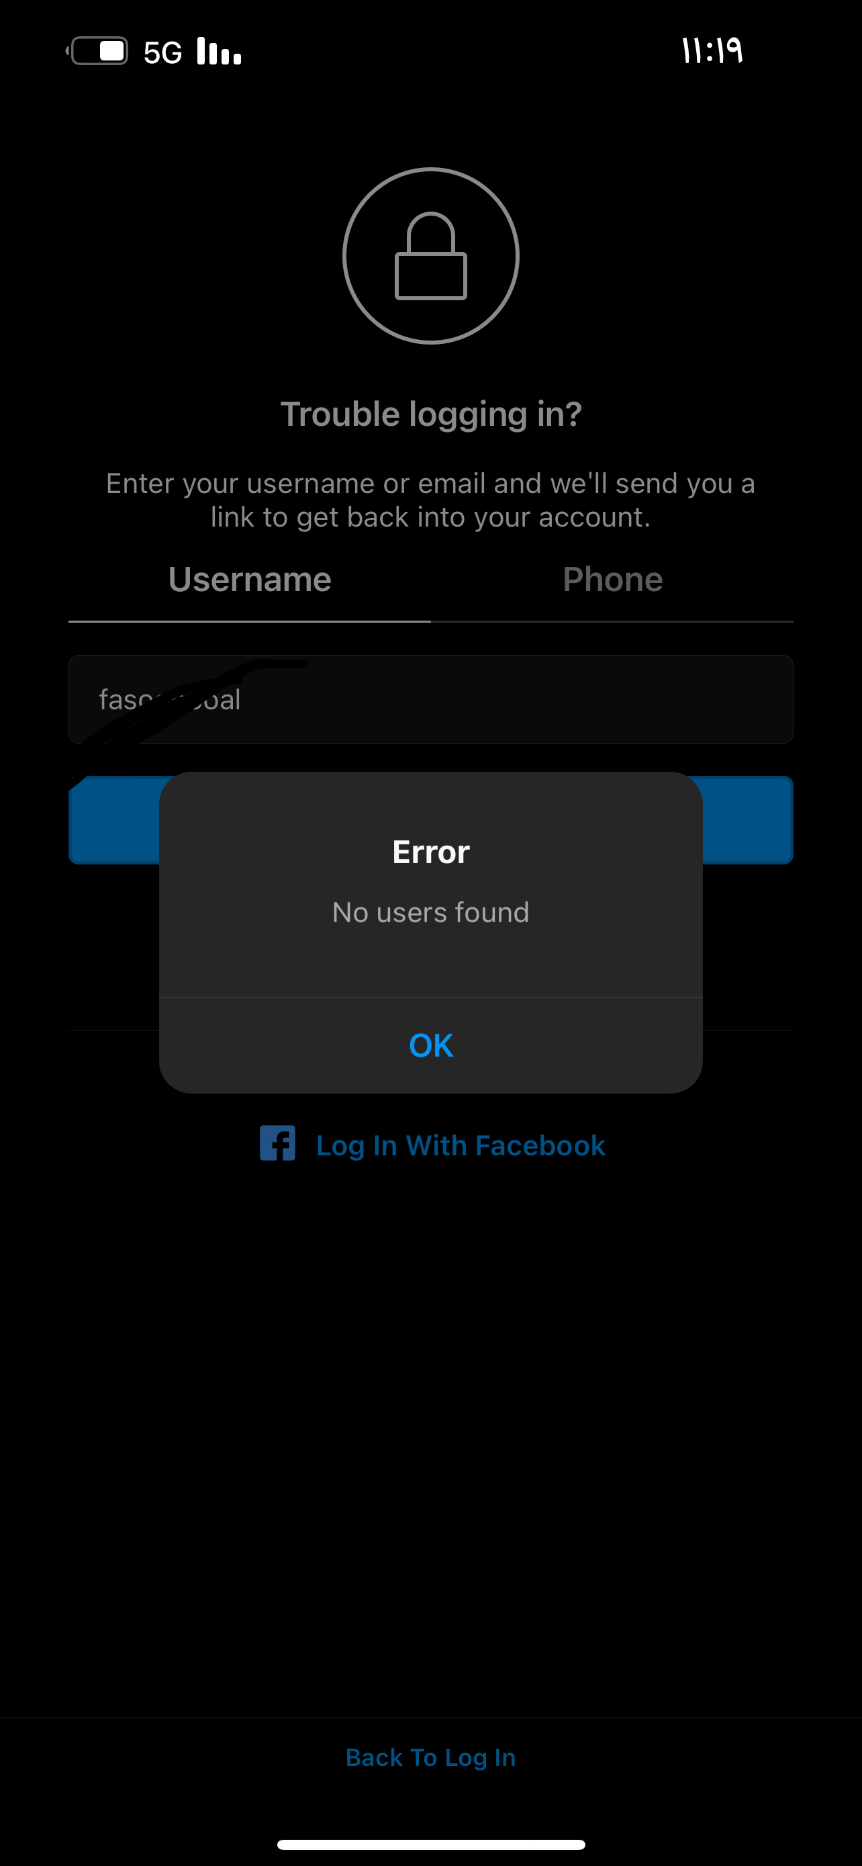
Task: Click the blue submit button's left edge
Action: point(113,820)
